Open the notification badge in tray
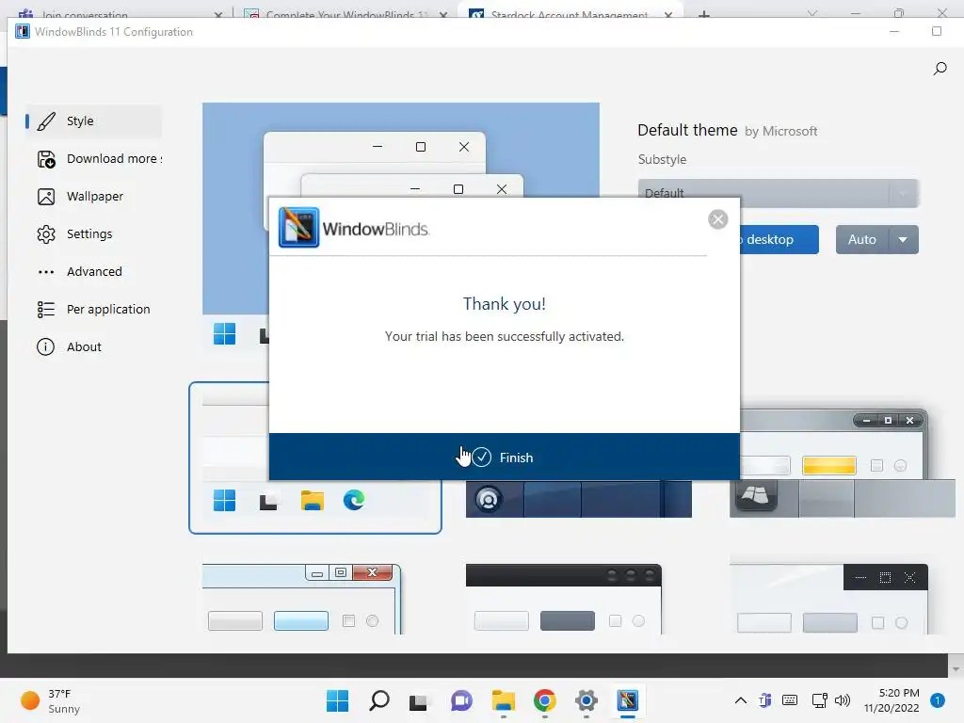Image resolution: width=964 pixels, height=723 pixels. pyautogui.click(x=938, y=700)
